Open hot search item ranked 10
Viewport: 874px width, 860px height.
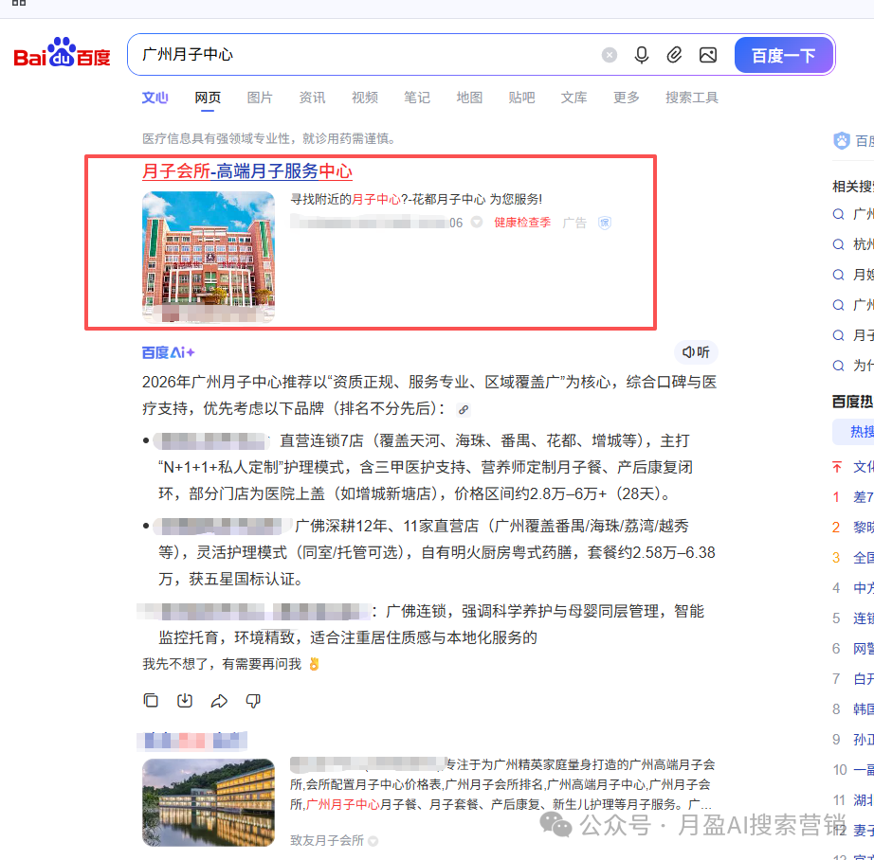coord(863,770)
